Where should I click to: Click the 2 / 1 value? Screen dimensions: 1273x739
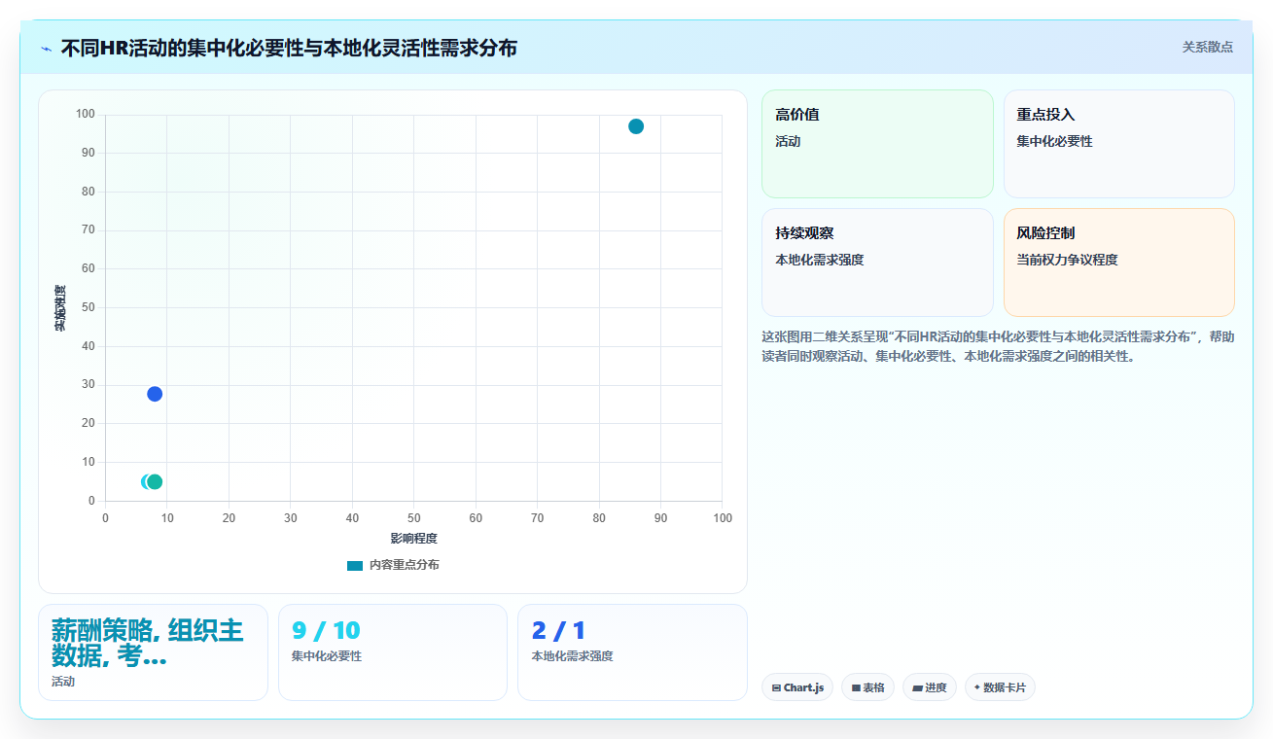[x=558, y=630]
